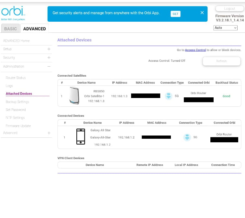
Task: Click the Galaxy A9 Star device name
Action: [100, 130]
